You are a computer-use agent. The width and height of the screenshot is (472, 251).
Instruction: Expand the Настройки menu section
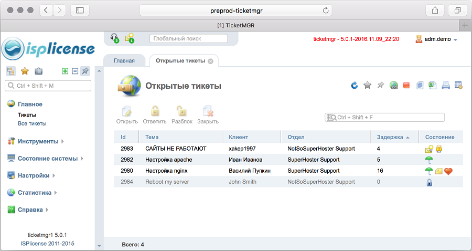click(34, 175)
